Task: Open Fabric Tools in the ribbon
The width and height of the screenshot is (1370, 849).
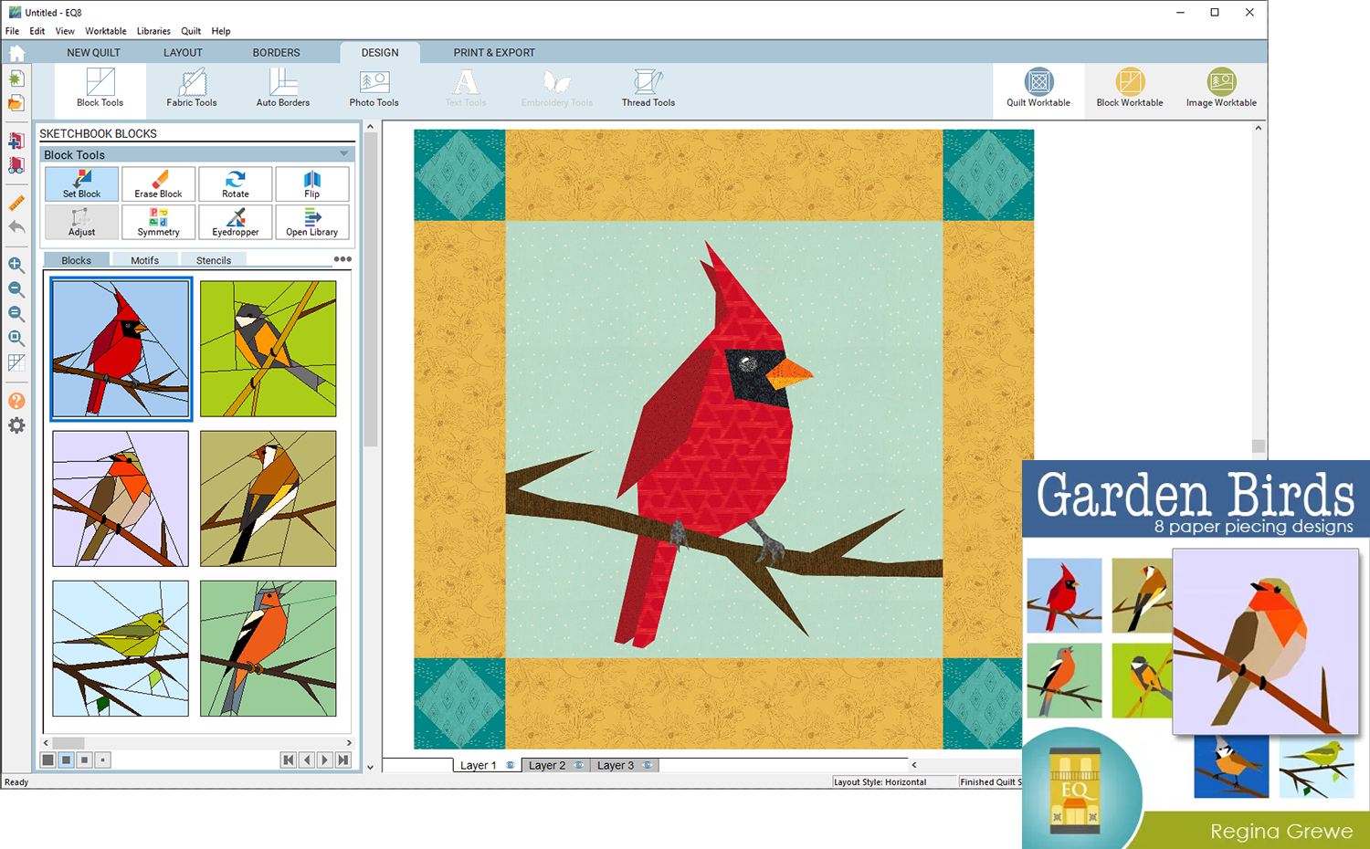Action: [x=192, y=89]
